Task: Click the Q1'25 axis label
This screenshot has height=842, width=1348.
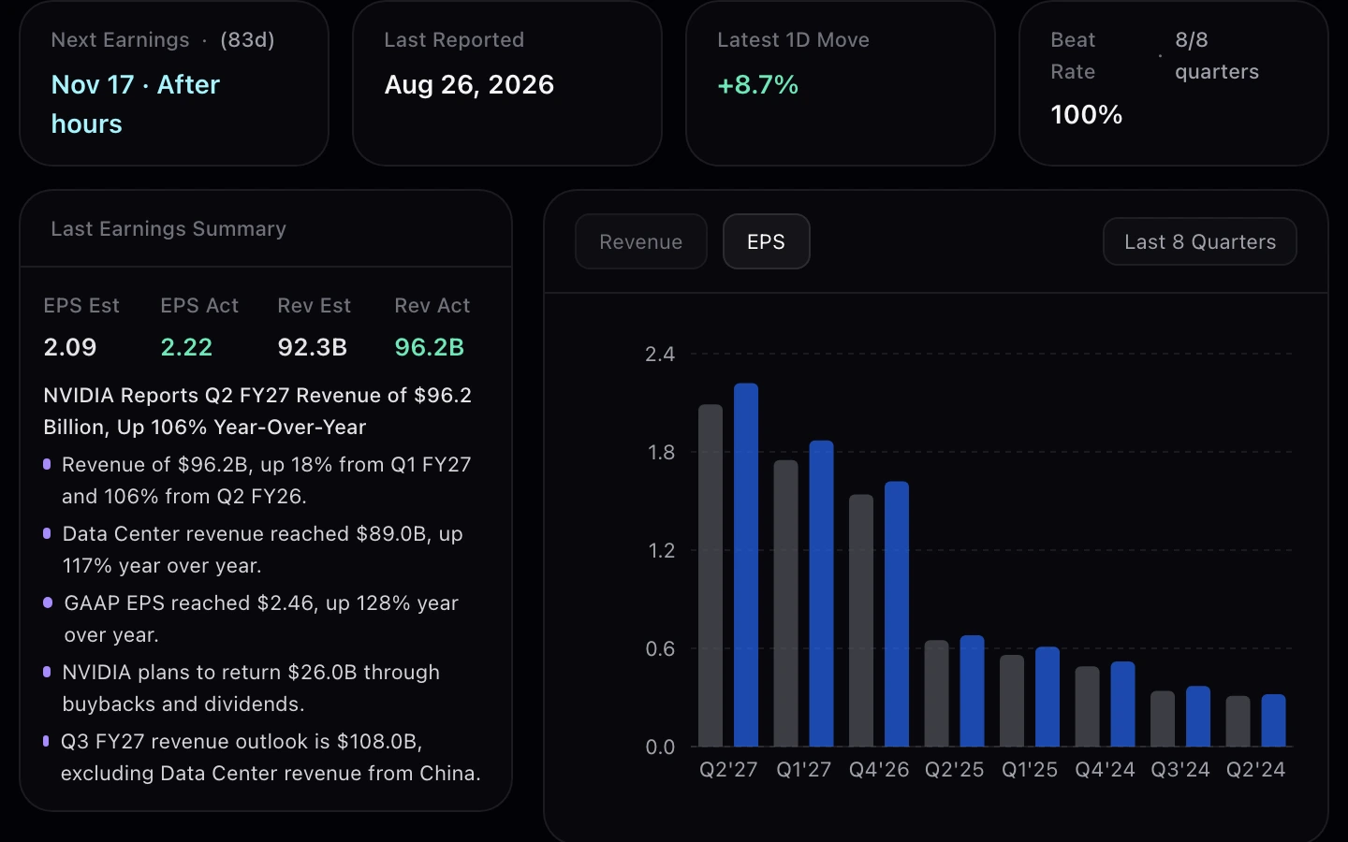Action: pyautogui.click(x=1030, y=769)
